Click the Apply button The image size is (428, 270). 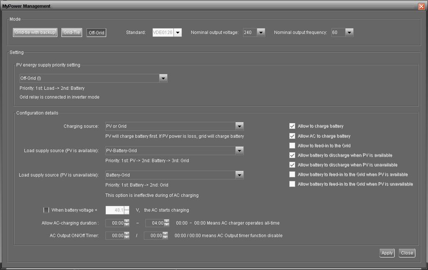click(x=387, y=253)
